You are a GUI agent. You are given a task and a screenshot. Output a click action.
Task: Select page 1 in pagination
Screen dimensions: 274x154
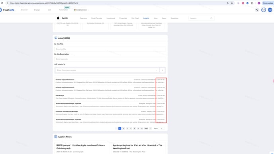(120, 128)
